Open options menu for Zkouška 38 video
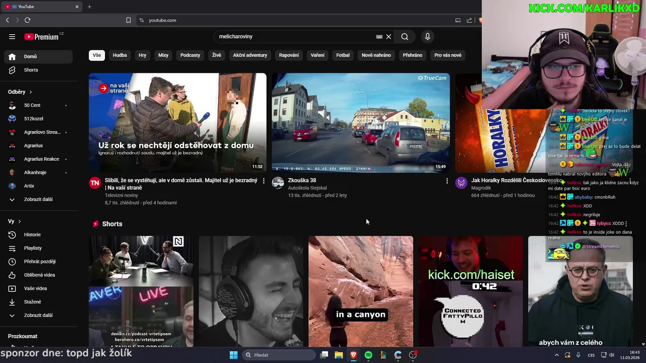The width and height of the screenshot is (646, 363). coord(447,180)
